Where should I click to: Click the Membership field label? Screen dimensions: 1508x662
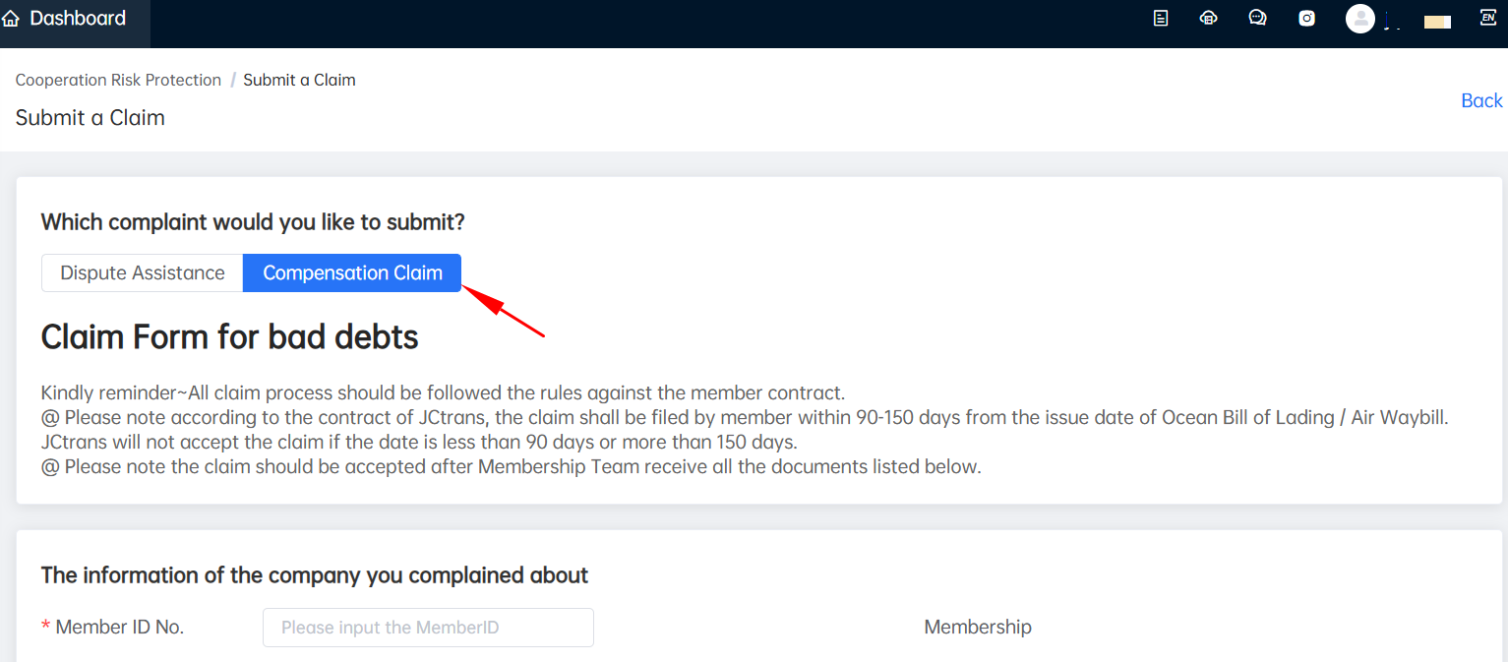(x=978, y=628)
